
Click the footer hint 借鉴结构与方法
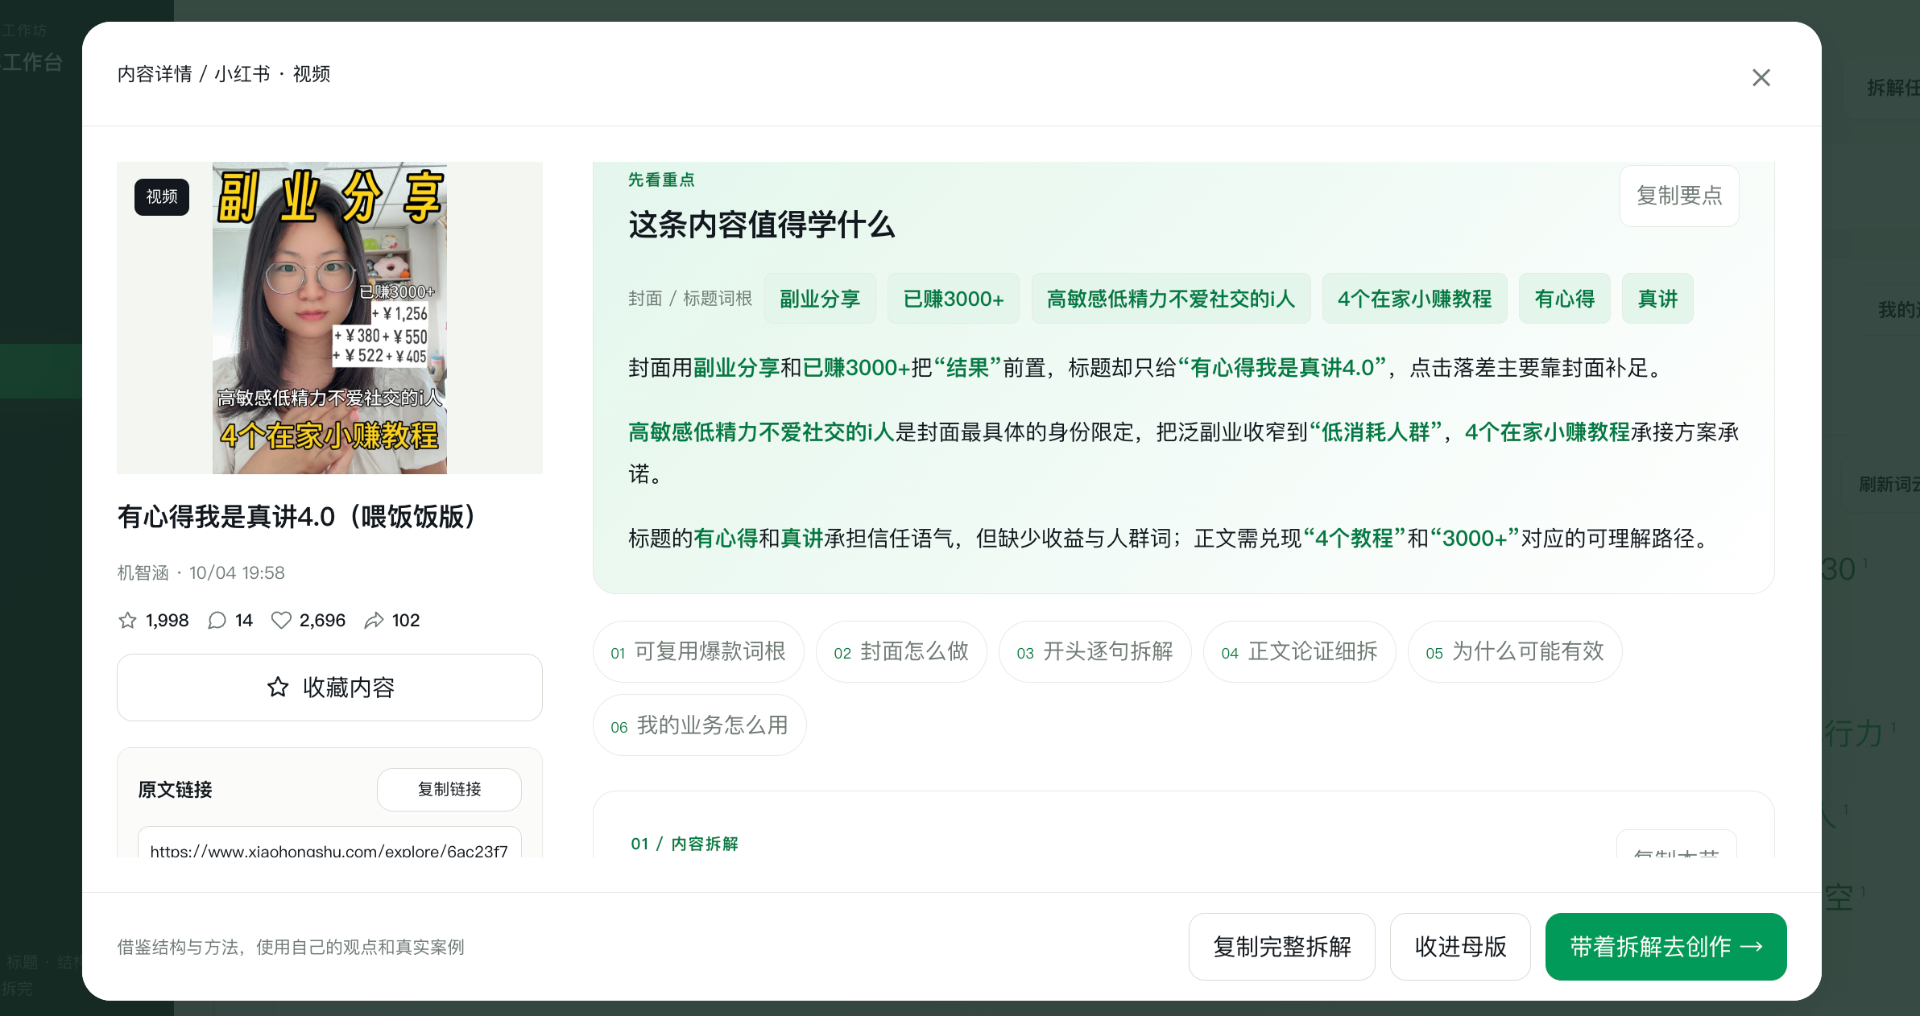[291, 947]
